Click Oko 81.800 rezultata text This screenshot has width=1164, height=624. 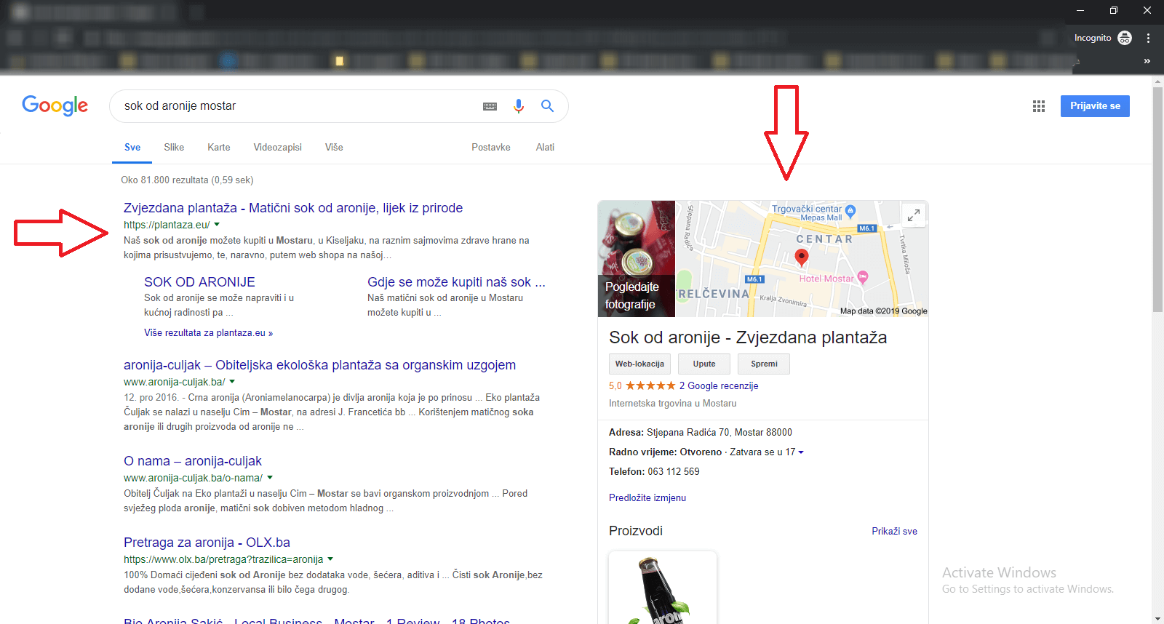click(x=187, y=180)
